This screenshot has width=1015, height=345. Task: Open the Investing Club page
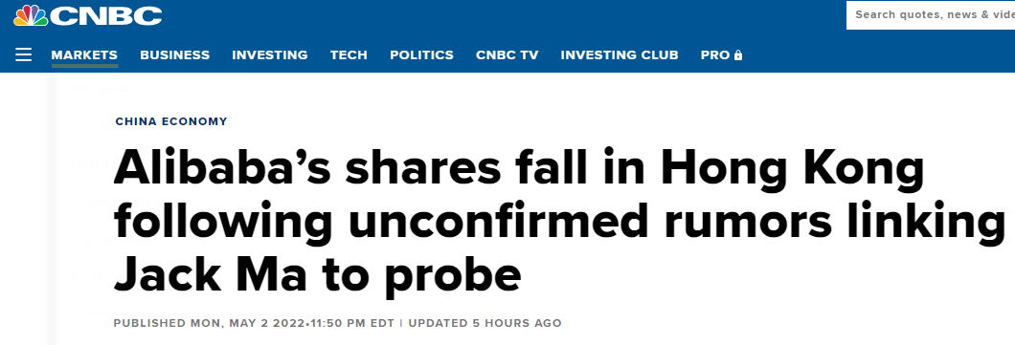(x=620, y=54)
